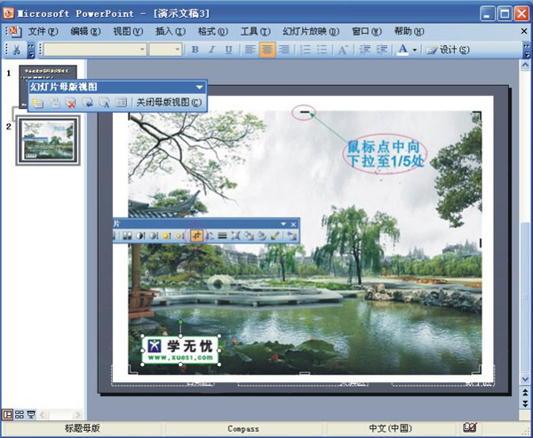Viewport: 533px width, 438px height.
Task: Click Master Layout icon
Action: (x=121, y=103)
